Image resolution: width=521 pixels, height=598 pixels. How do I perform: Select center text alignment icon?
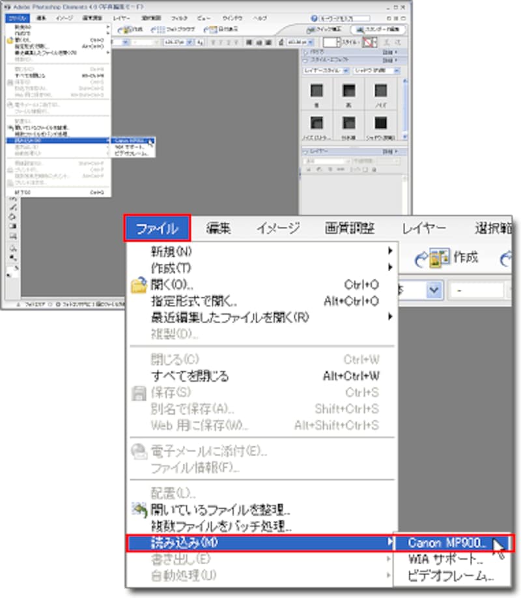click(x=259, y=42)
